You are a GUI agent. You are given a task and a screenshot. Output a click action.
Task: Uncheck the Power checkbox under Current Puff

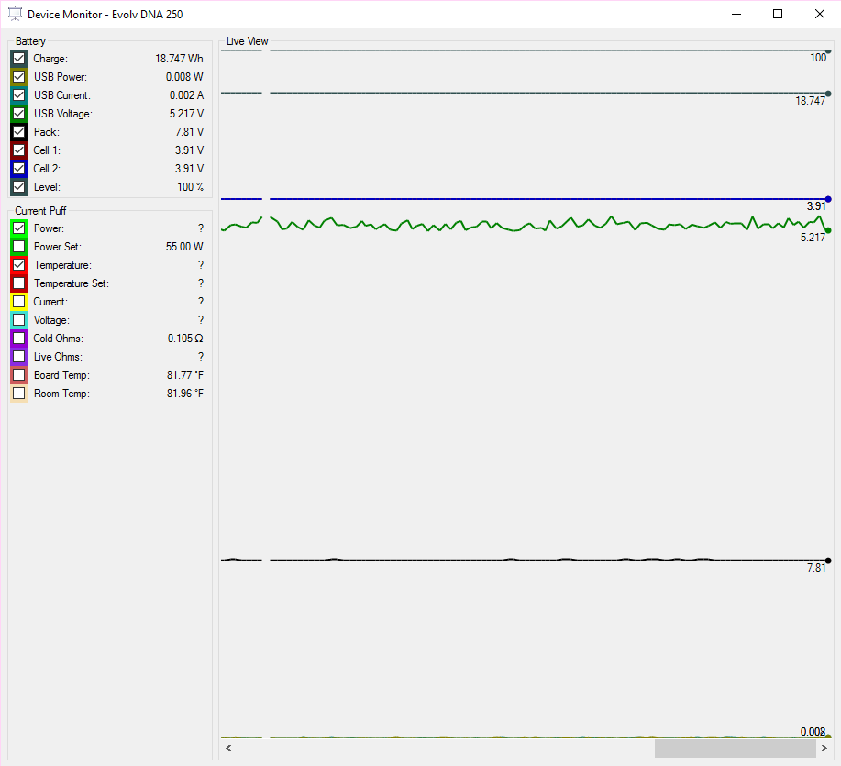(19, 228)
